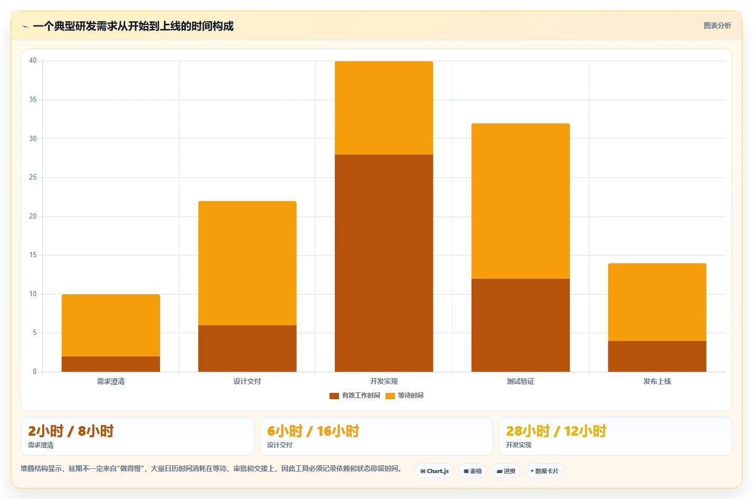Click the 等待时间 legend label

tap(411, 396)
